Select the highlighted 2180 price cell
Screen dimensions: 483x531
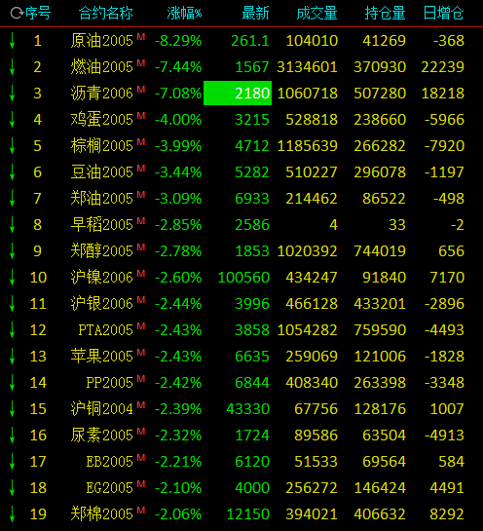click(238, 93)
